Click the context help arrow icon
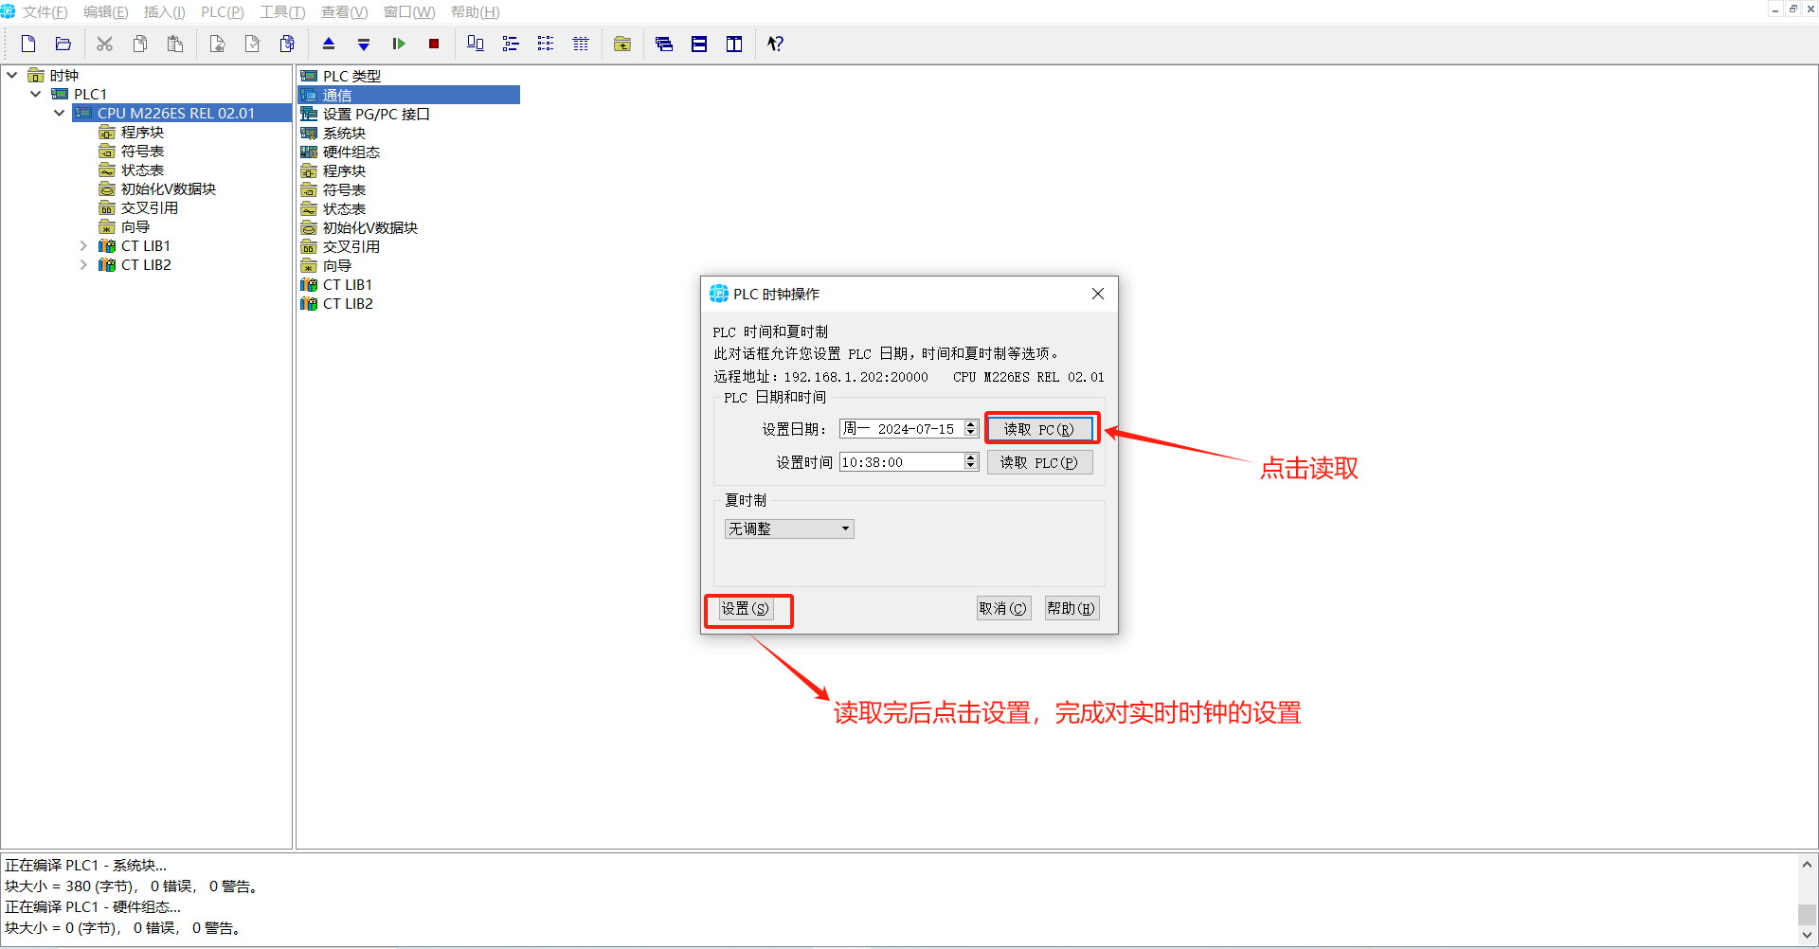The width and height of the screenshot is (1819, 949). (x=775, y=44)
